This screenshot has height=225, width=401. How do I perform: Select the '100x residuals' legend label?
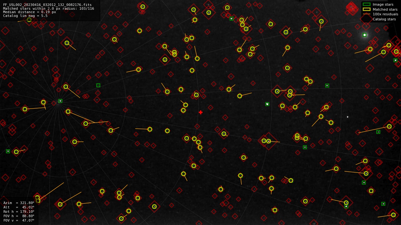(385, 14)
